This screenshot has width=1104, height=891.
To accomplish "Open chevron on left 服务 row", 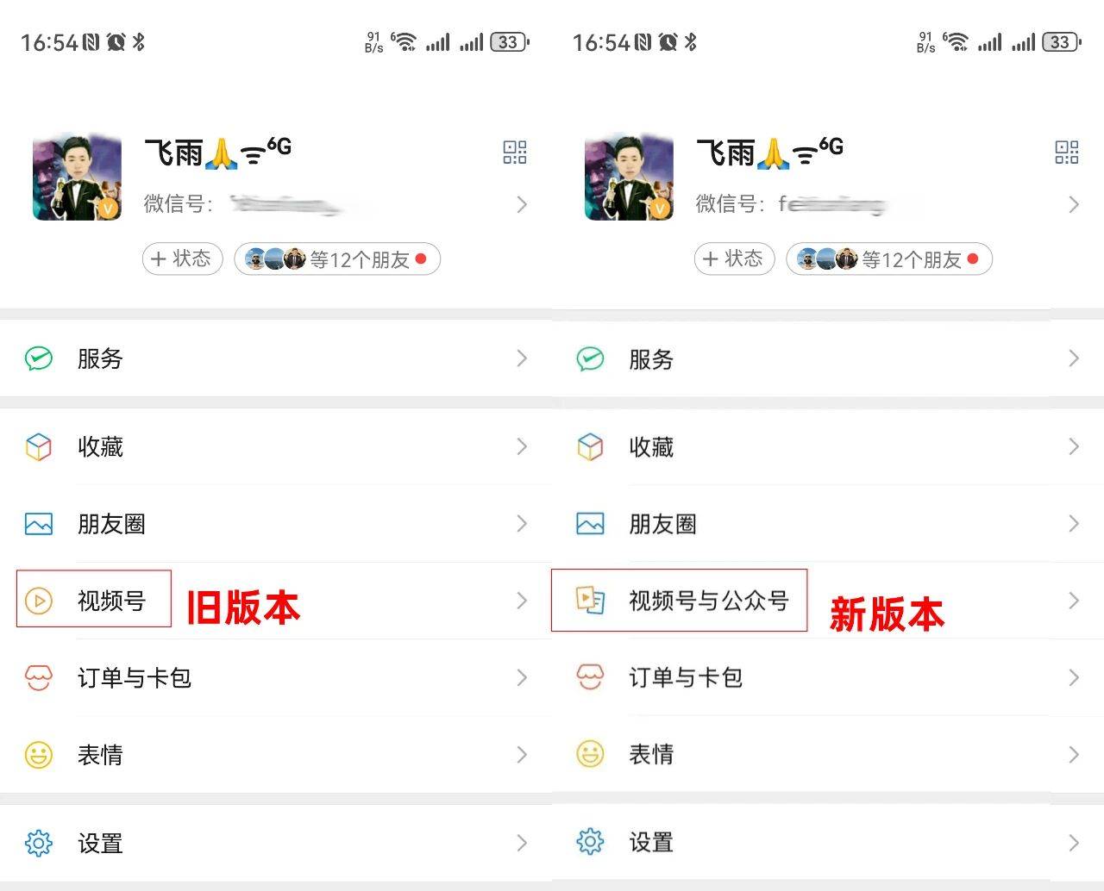I will tap(521, 358).
